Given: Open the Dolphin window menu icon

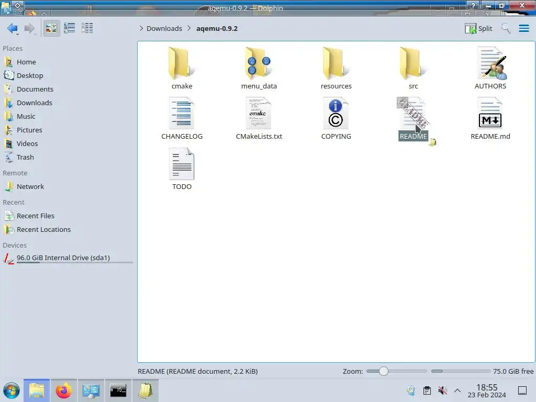Looking at the screenshot, I should (x=6, y=7).
